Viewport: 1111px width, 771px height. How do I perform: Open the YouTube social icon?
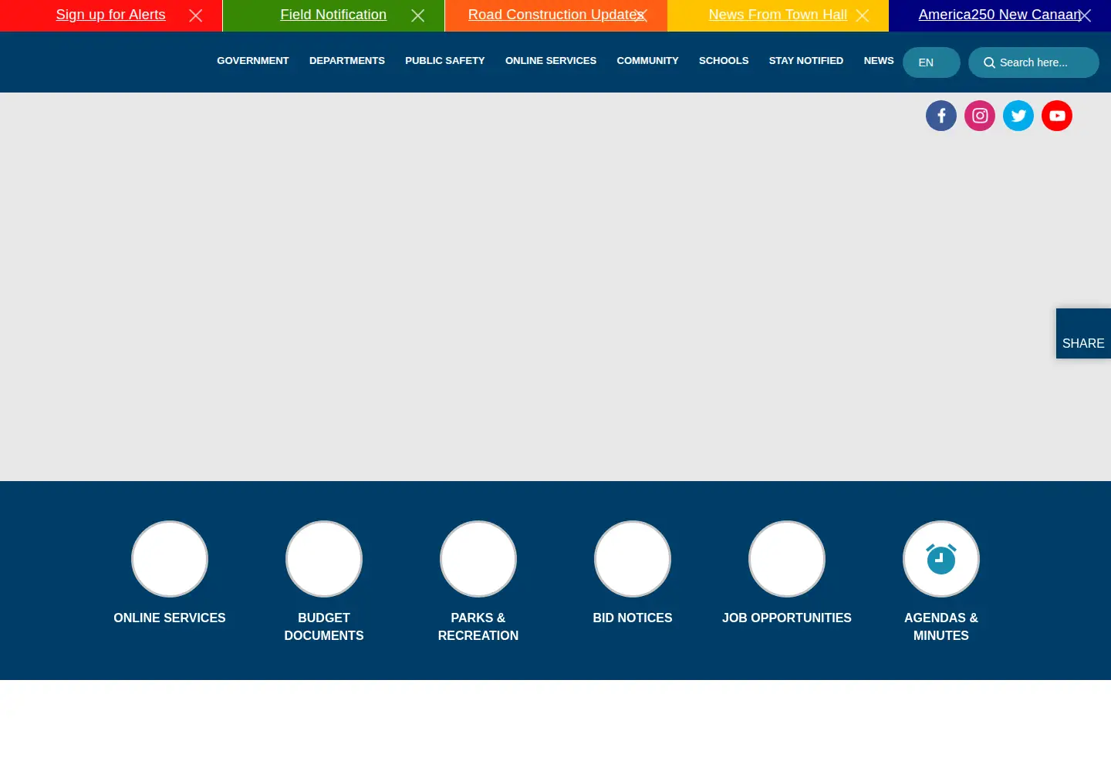pyautogui.click(x=1057, y=116)
